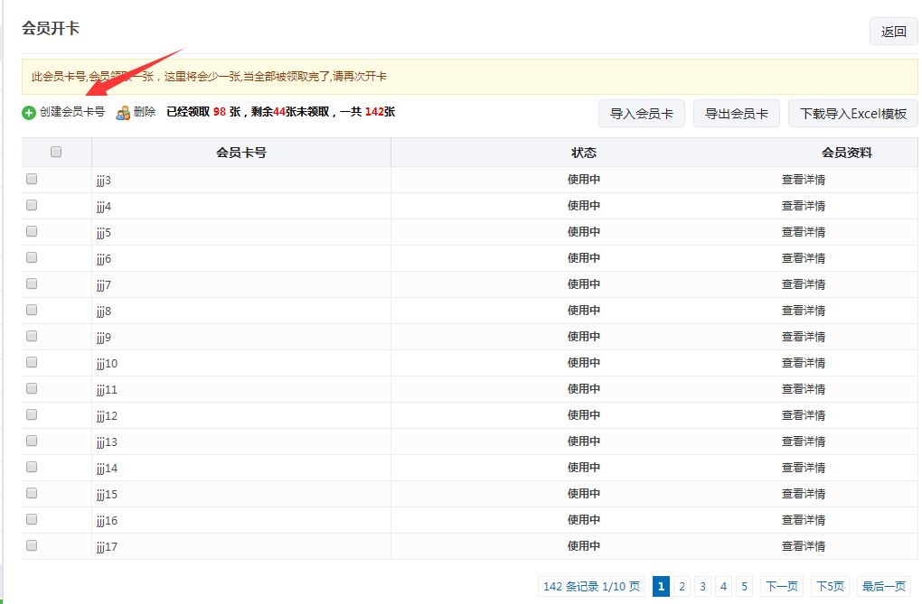
Task: Click 查看详情 for jjj13
Action: pos(804,441)
